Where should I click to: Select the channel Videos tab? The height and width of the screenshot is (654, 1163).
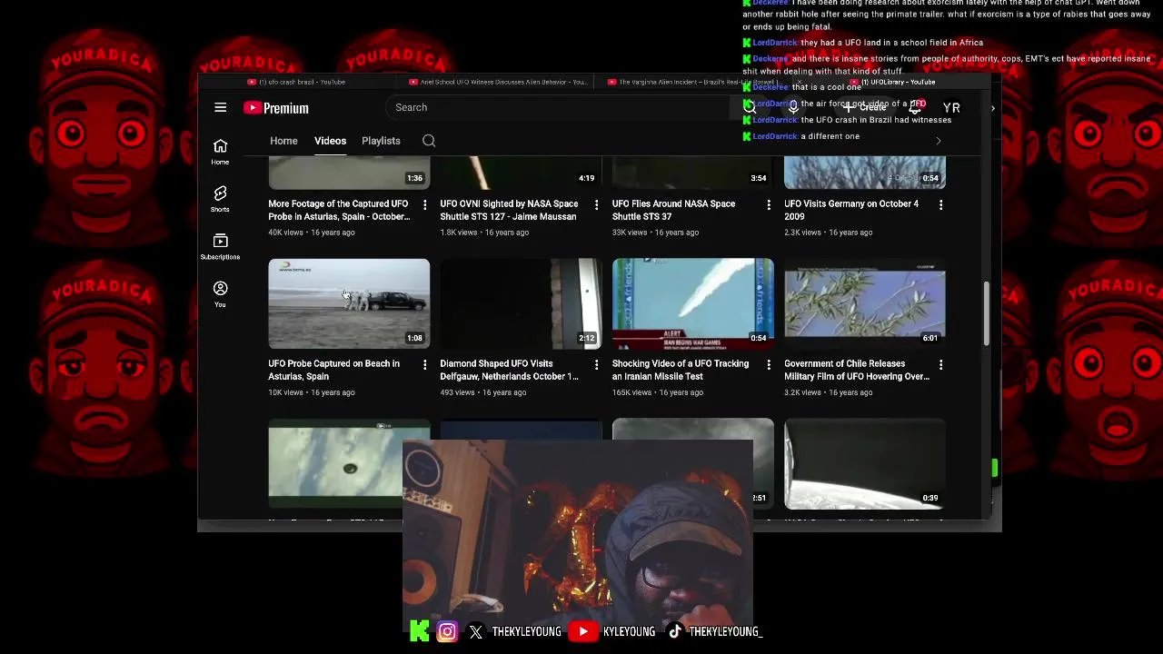coord(330,141)
